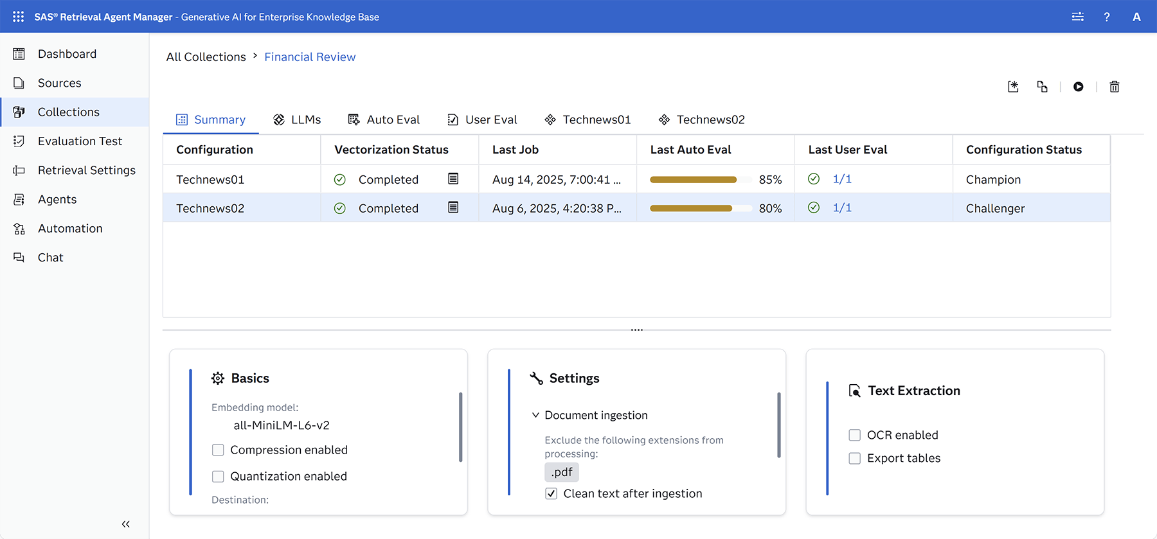The width and height of the screenshot is (1157, 539).
Task: Collapse the left sidebar navigation
Action: 125,524
